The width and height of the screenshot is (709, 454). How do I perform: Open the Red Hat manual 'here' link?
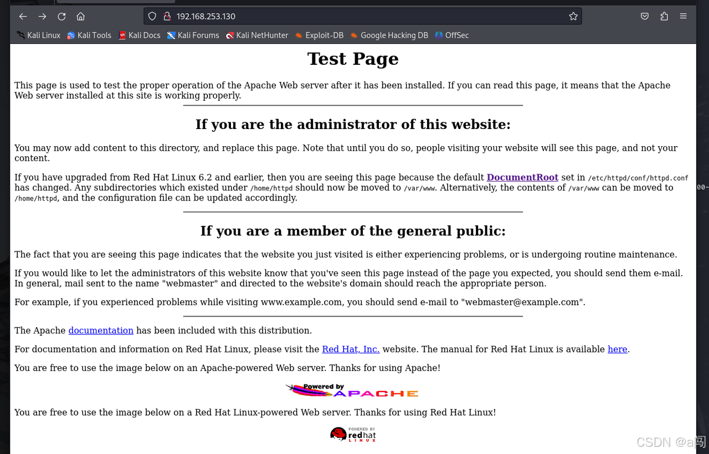pos(618,349)
